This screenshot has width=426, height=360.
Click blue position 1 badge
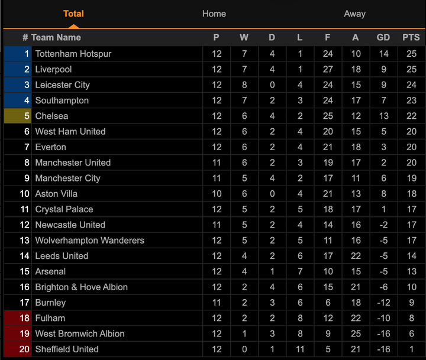click(18, 54)
